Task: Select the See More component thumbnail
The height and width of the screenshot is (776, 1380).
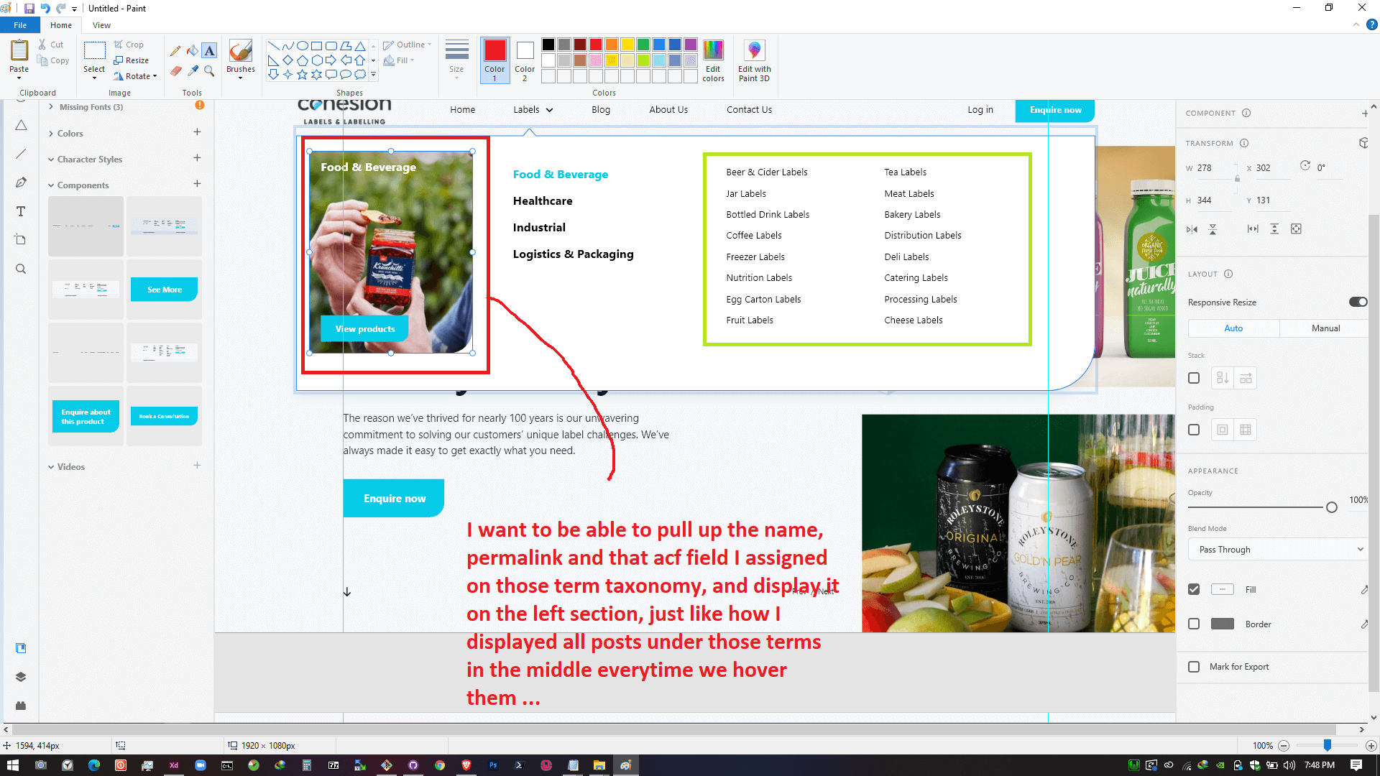Action: pos(164,290)
